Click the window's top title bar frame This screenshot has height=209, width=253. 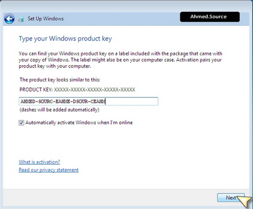pos(126,6)
